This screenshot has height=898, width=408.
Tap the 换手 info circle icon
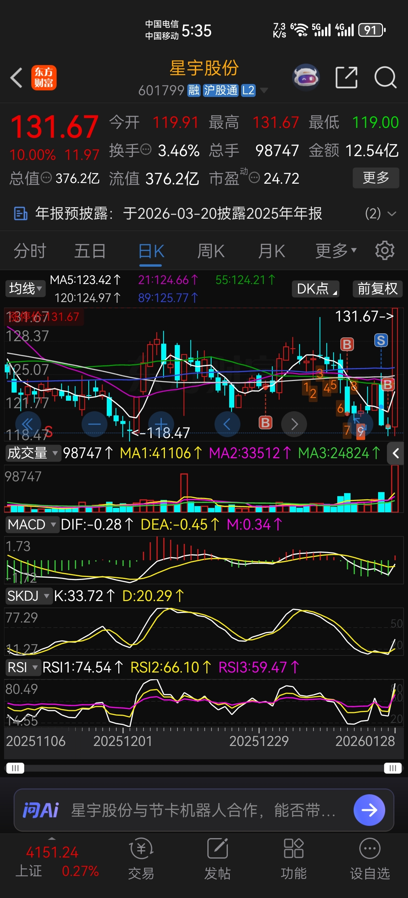146,150
